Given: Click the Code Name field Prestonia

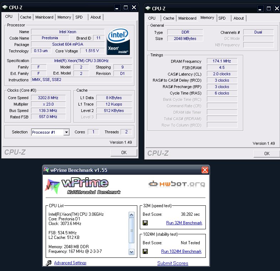Looking at the screenshot, I should click(50, 38).
